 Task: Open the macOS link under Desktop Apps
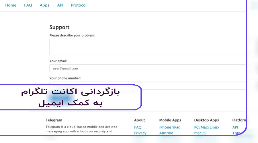coord(200,133)
